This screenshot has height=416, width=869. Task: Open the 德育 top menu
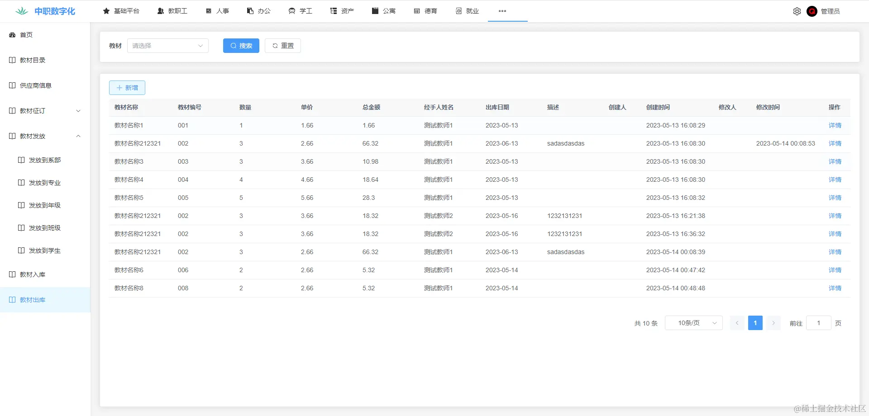tap(425, 11)
